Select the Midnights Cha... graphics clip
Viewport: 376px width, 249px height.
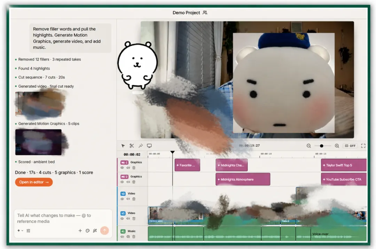click(x=232, y=165)
